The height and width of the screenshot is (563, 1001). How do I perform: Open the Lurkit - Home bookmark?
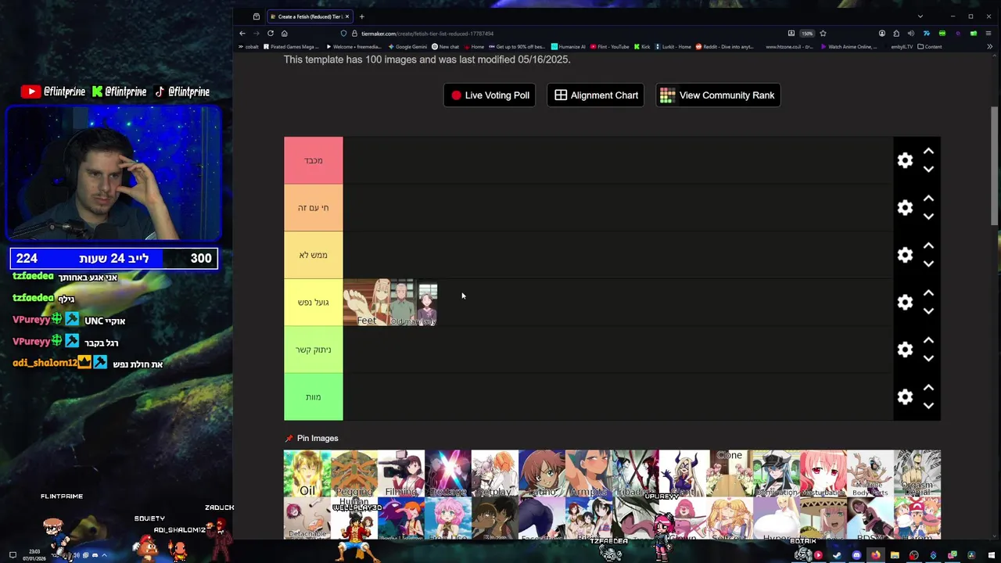[673, 47]
